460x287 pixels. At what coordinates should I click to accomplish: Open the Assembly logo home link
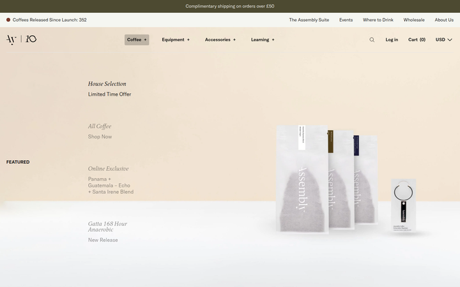tap(22, 40)
